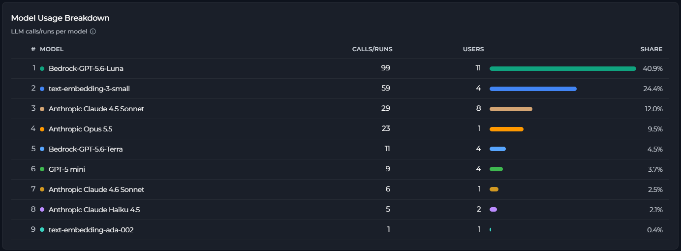This screenshot has width=681, height=251.
Task: Click the orange share bar for Anthropic Opus 5.5
Action: (x=506, y=129)
